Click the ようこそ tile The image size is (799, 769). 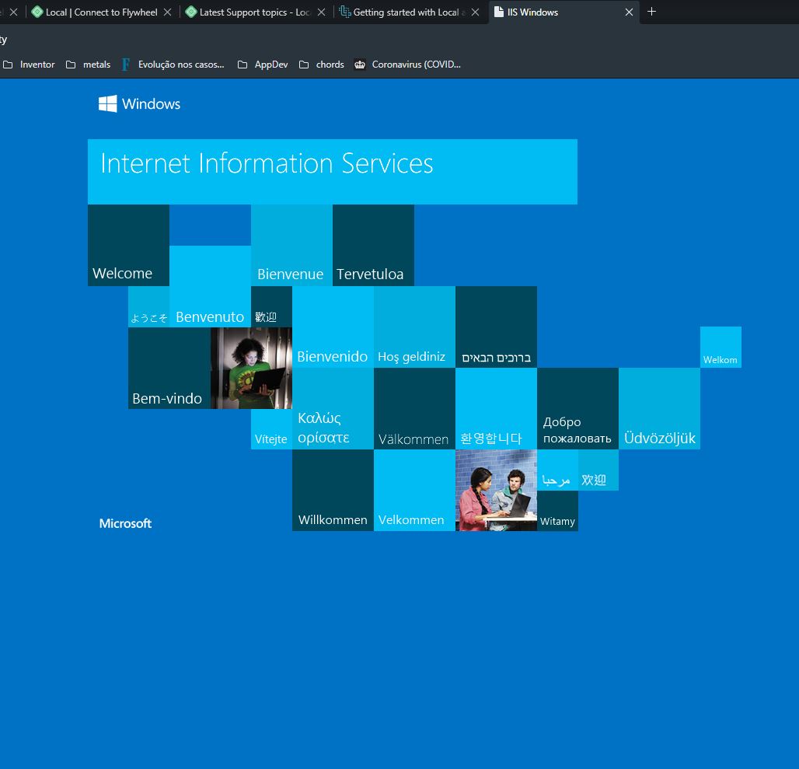click(148, 307)
